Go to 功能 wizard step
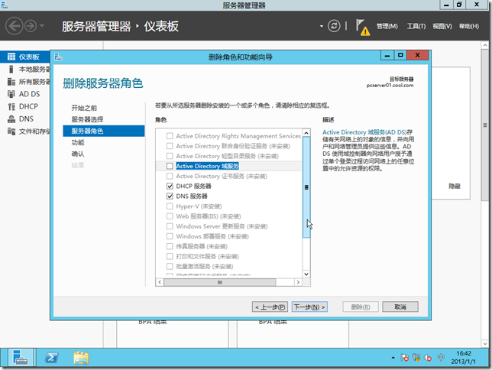The image size is (492, 370). [78, 143]
